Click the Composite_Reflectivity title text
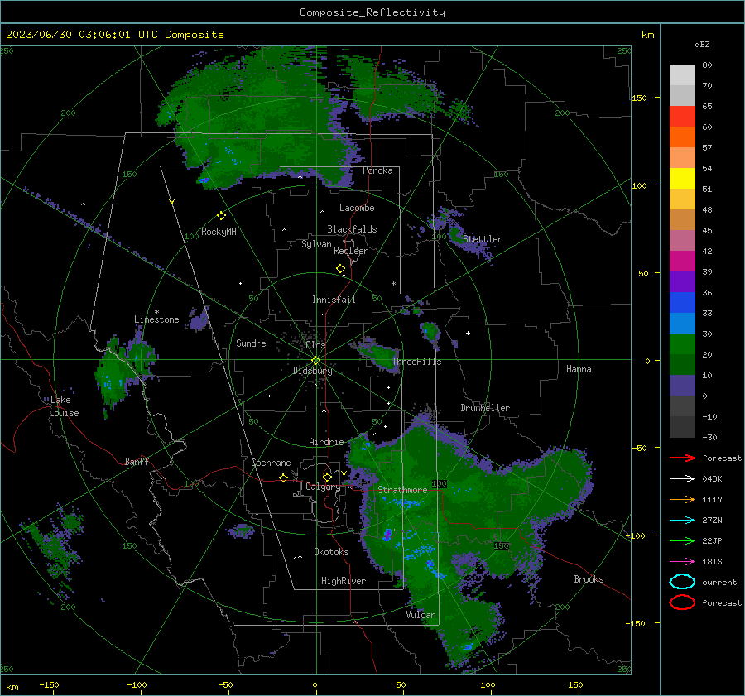745x696 pixels. 372,12
